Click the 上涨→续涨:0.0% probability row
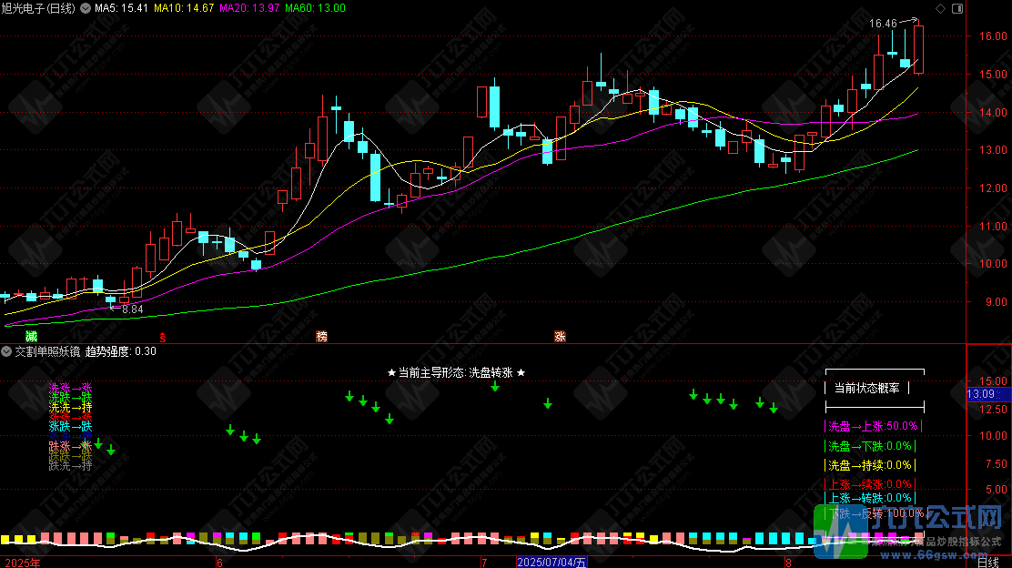Viewport: 1012px width, 568px height. (x=869, y=484)
